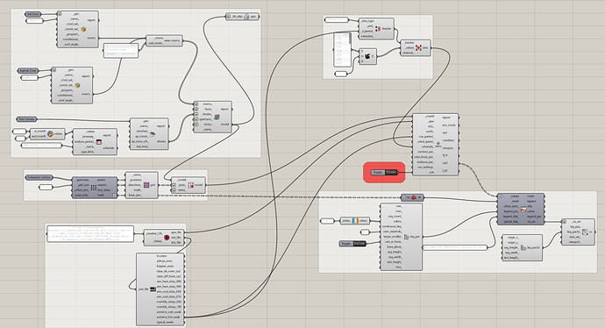Click the ddy_file output of weather component
The width and height of the screenshot is (605, 328).
coord(175,242)
